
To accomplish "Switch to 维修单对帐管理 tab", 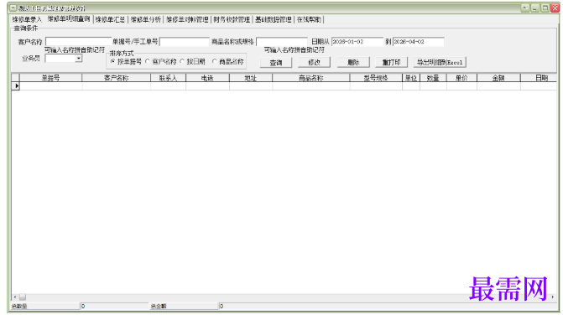I will (187, 19).
